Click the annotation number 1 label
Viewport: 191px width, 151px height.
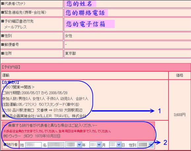pos(159,111)
